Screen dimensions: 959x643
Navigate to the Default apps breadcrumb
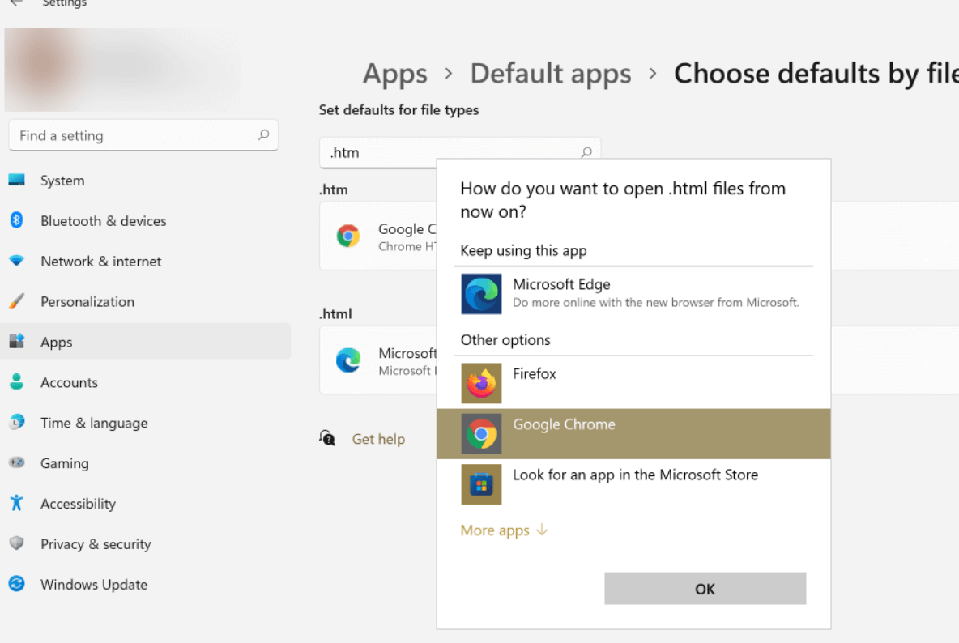(550, 74)
